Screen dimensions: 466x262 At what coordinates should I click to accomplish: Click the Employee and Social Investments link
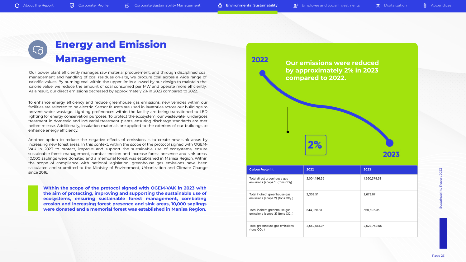click(330, 5)
